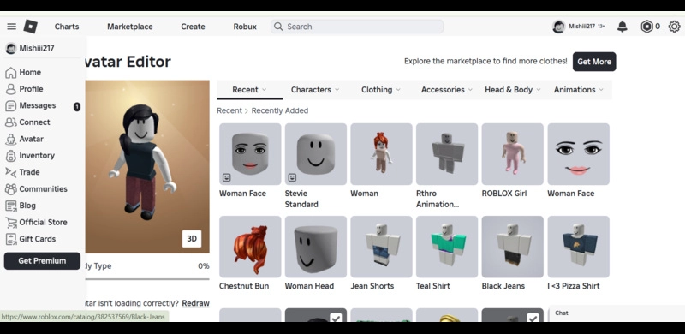The height and width of the screenshot is (334, 685).
Task: Click the Recent breadcrumb link
Action: click(x=229, y=111)
